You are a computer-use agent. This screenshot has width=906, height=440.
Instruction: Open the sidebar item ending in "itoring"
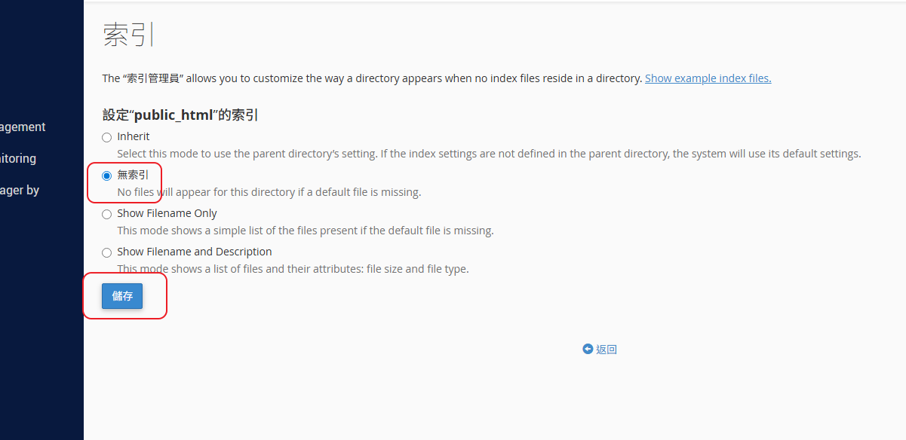(x=18, y=159)
